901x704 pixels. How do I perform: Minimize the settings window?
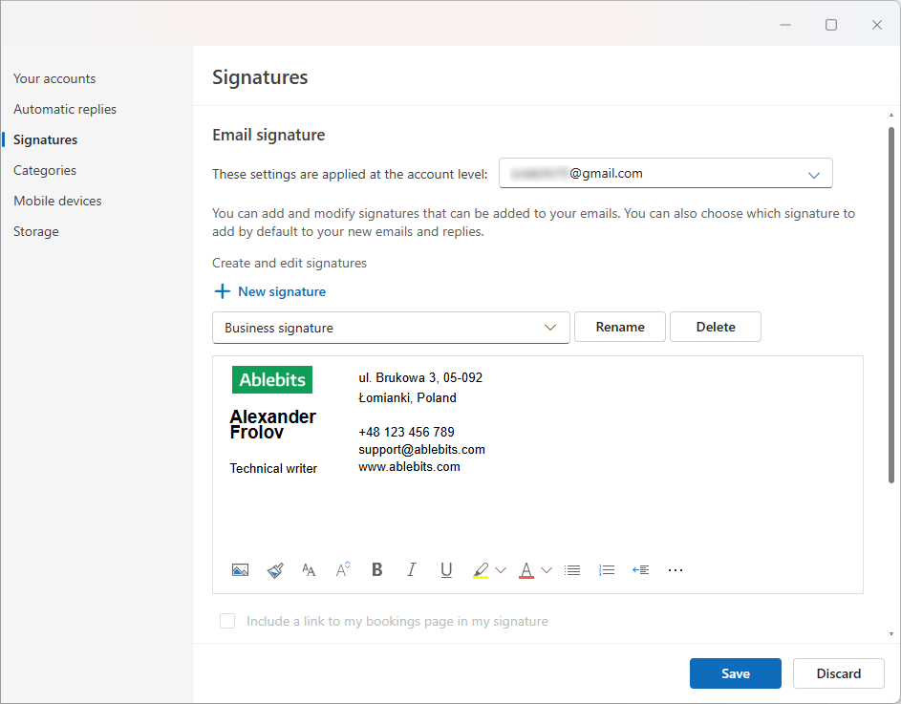785,25
